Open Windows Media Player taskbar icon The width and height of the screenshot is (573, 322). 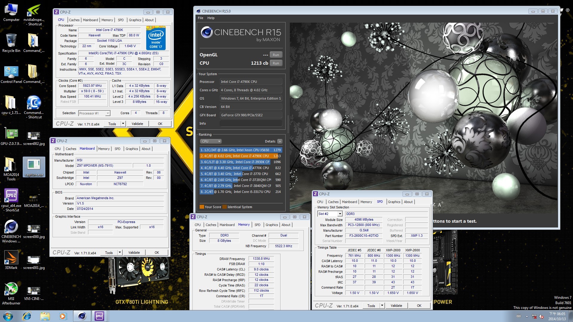point(63,316)
